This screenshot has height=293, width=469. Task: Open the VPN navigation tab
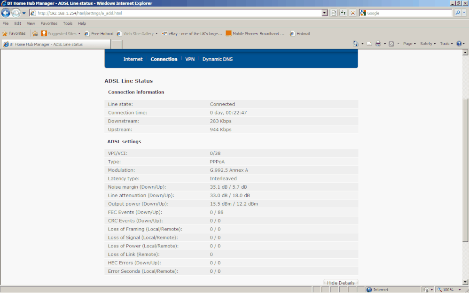pos(190,59)
